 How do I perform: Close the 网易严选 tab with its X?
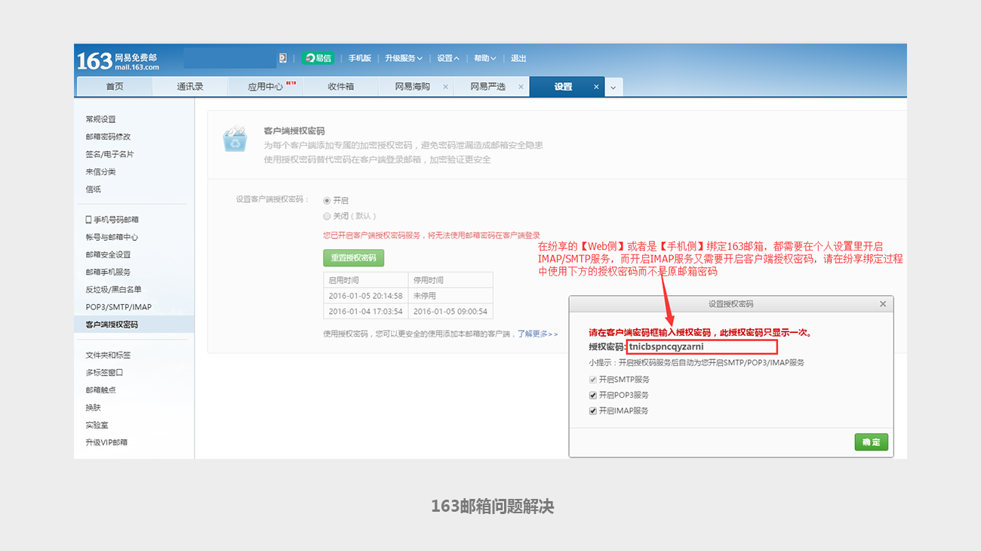tap(521, 87)
